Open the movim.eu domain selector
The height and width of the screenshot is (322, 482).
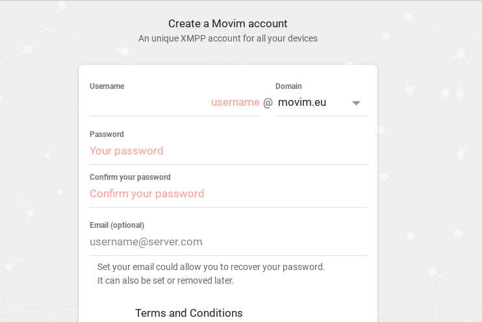(312, 103)
